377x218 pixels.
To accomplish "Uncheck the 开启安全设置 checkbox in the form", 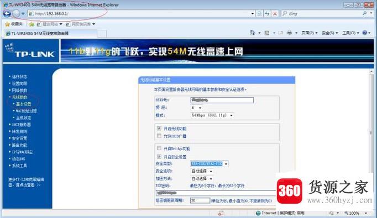I will click(x=159, y=157).
